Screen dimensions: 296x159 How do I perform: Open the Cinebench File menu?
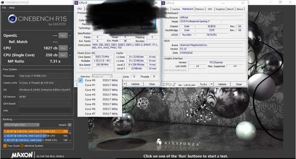[x=4, y=7]
